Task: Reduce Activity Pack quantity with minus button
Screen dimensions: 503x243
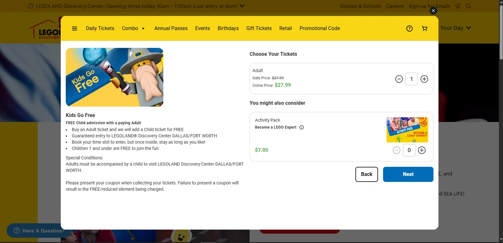Action: coord(396,150)
